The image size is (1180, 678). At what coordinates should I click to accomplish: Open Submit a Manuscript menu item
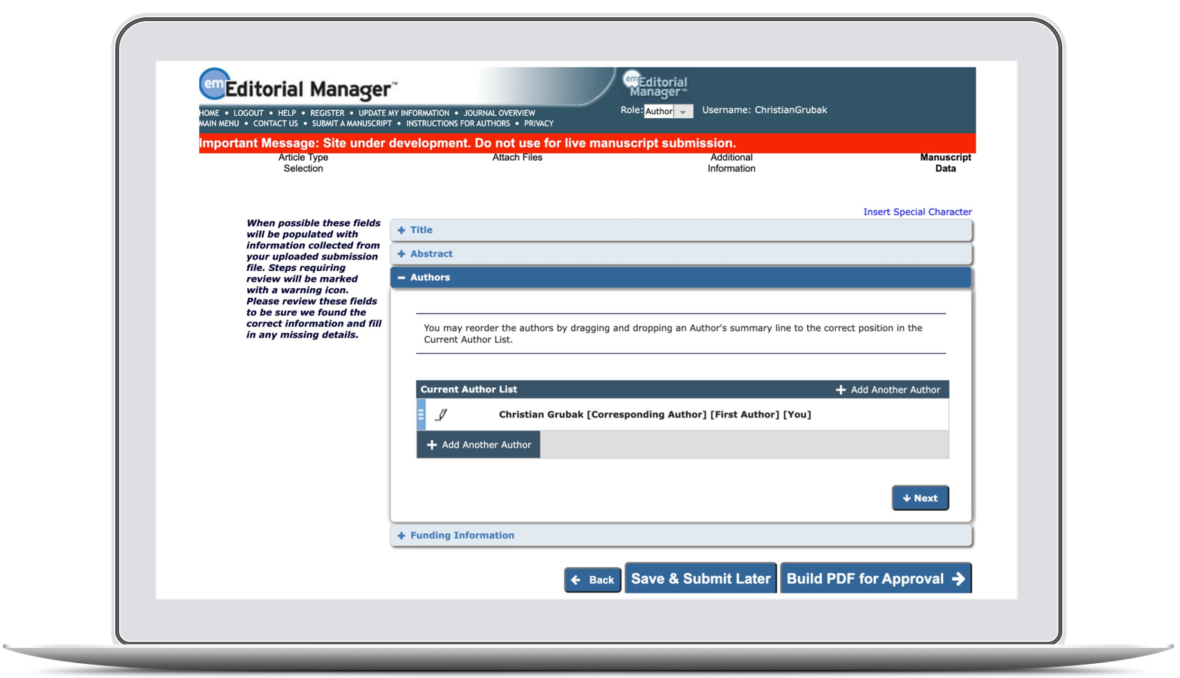pyautogui.click(x=351, y=124)
